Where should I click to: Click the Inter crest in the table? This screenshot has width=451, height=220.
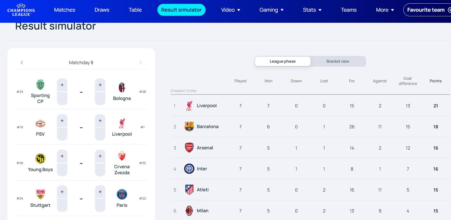189,169
